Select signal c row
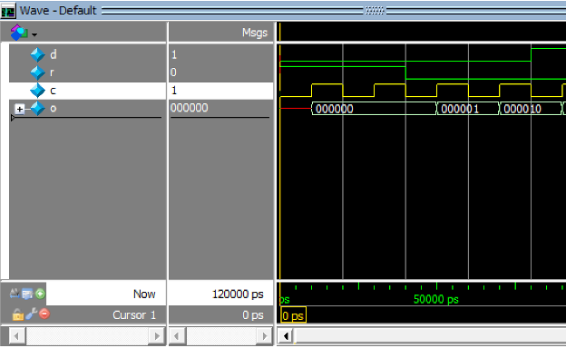 point(87,91)
